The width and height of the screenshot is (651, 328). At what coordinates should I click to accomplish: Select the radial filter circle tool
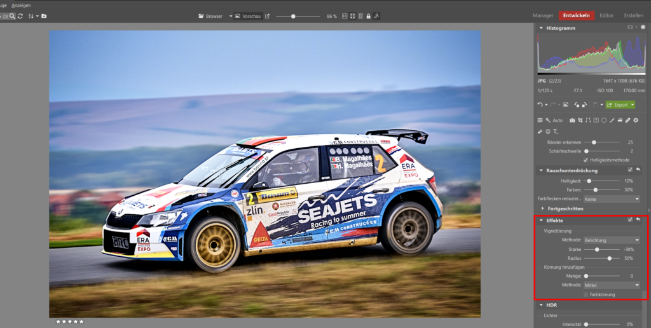click(x=604, y=120)
